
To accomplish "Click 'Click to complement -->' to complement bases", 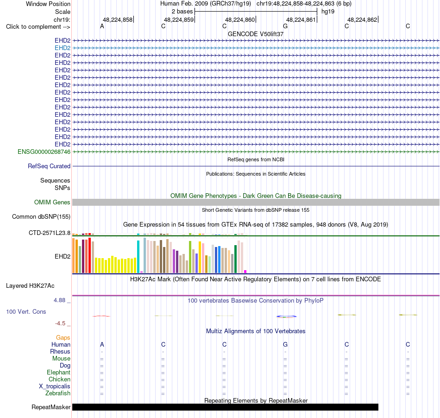I will point(38,27).
